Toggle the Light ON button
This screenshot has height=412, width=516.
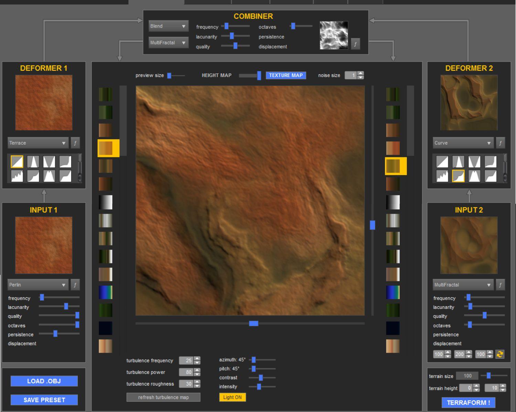click(x=232, y=397)
